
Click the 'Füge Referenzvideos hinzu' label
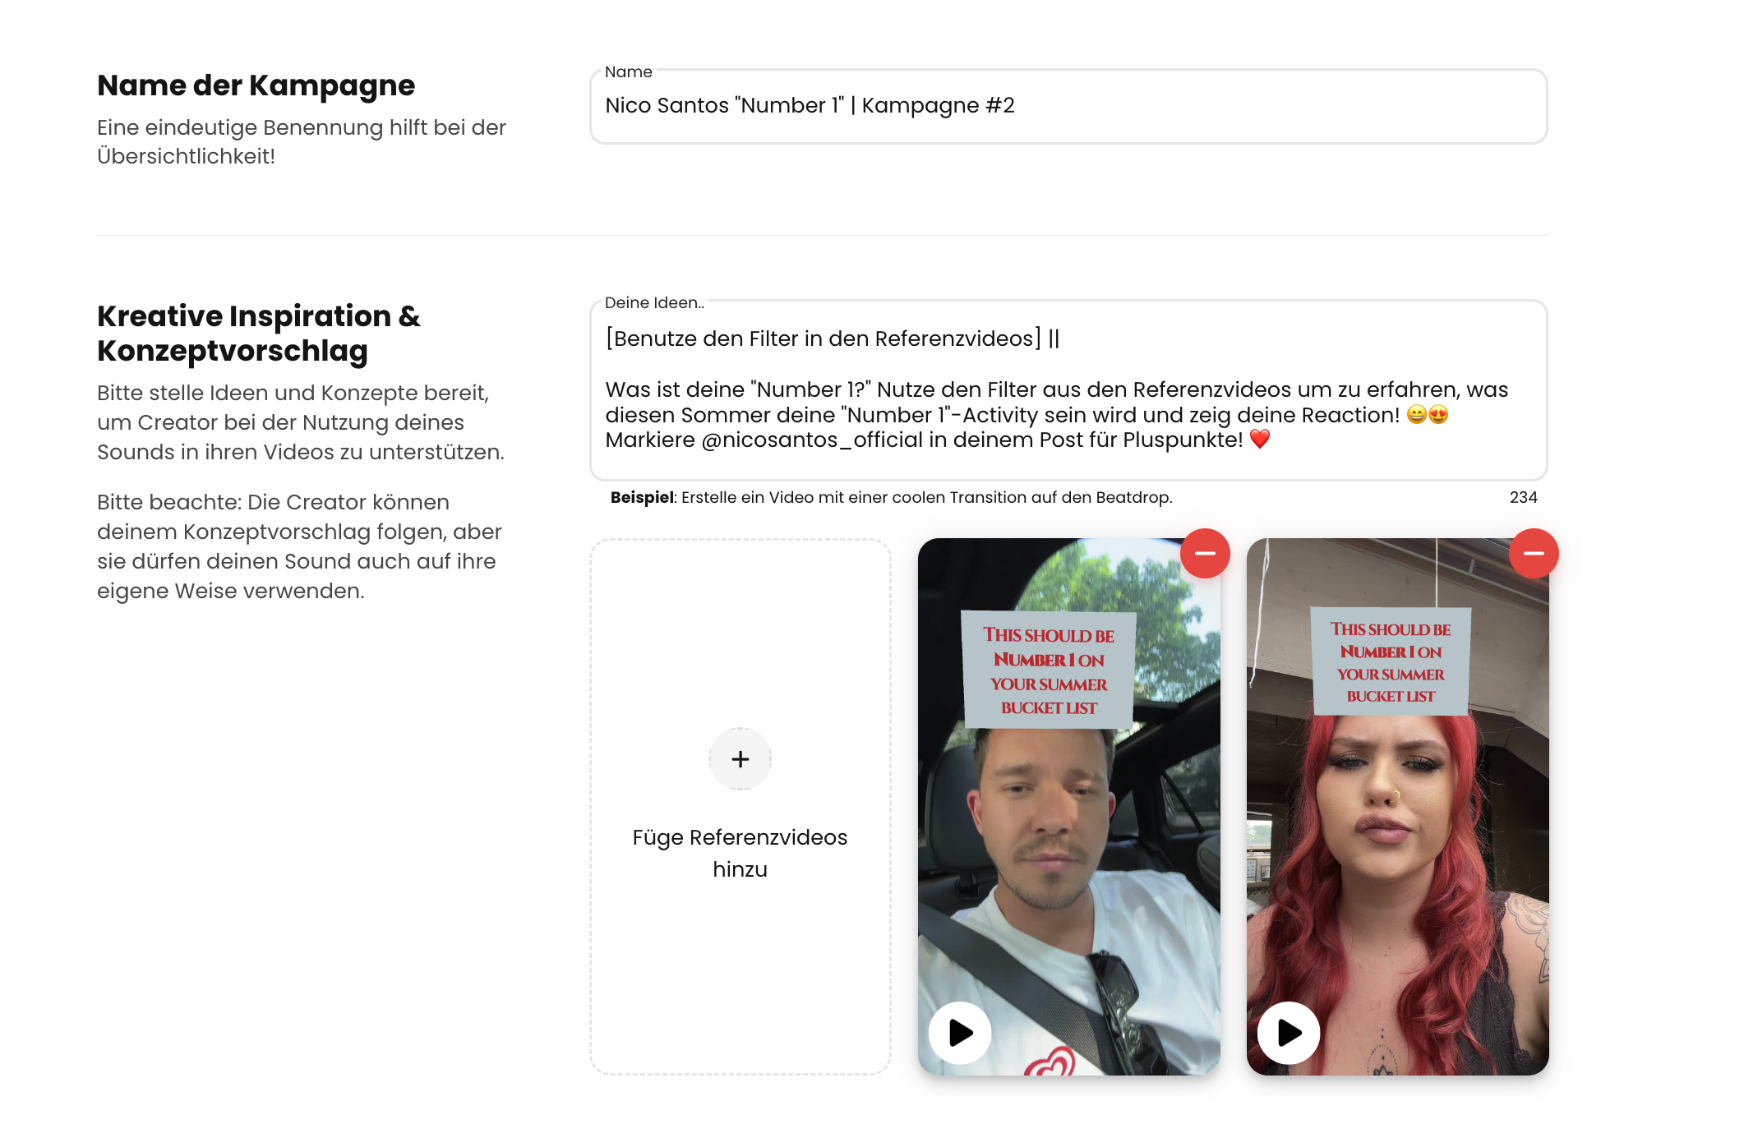point(740,853)
